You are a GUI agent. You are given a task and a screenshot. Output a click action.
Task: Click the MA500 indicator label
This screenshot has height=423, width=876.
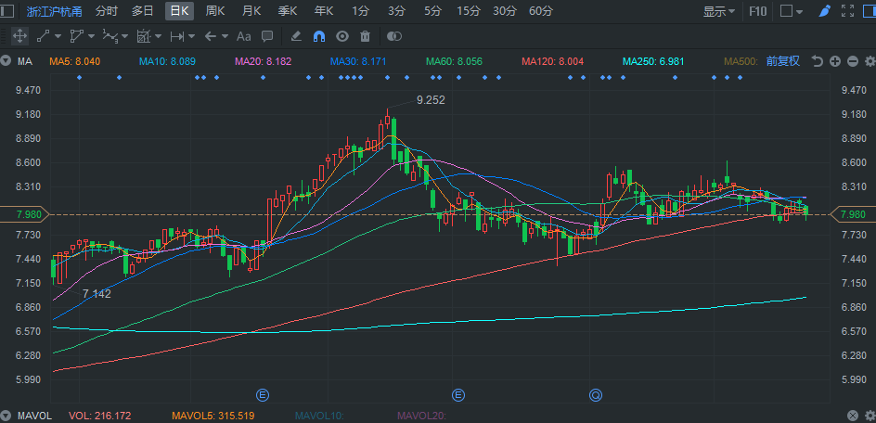coord(741,61)
